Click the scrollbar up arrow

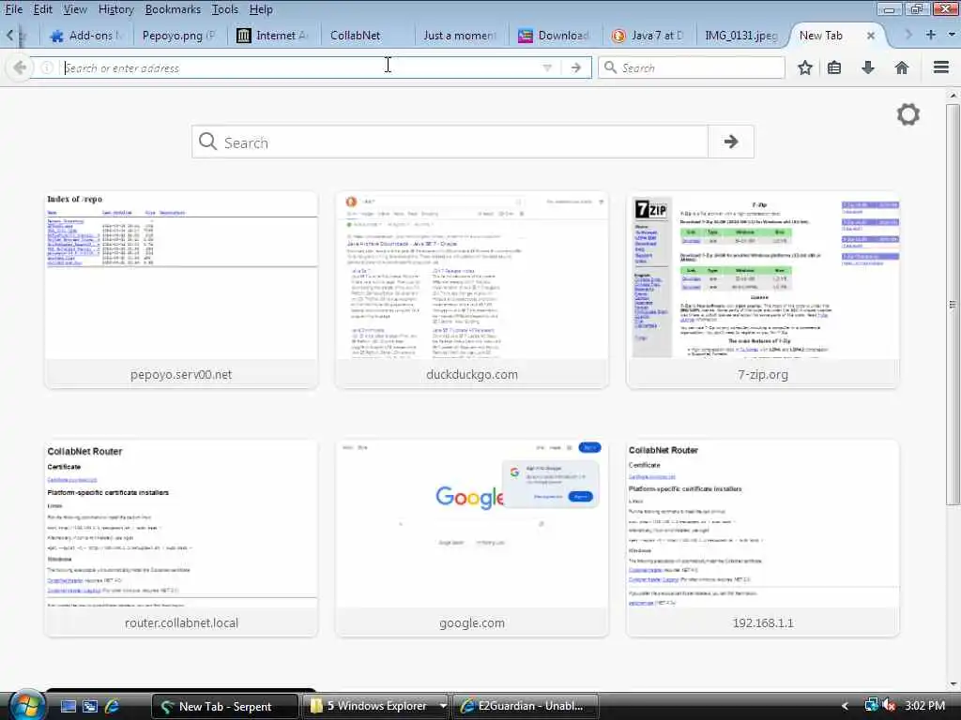point(953,96)
